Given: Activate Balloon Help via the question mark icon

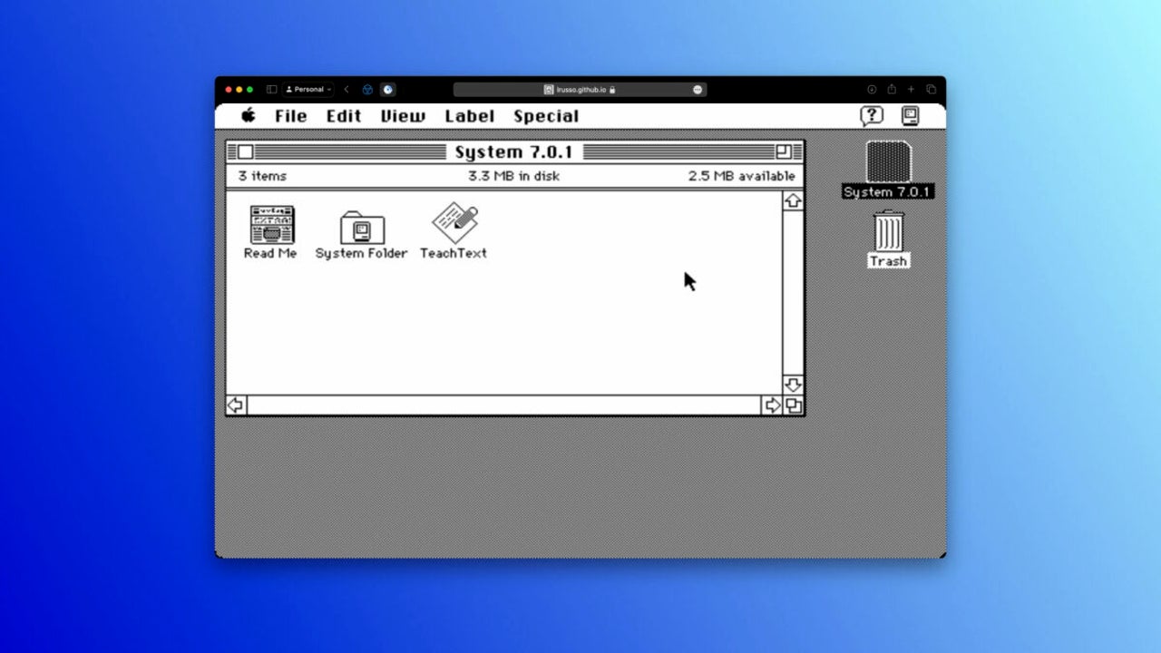Looking at the screenshot, I should [872, 116].
